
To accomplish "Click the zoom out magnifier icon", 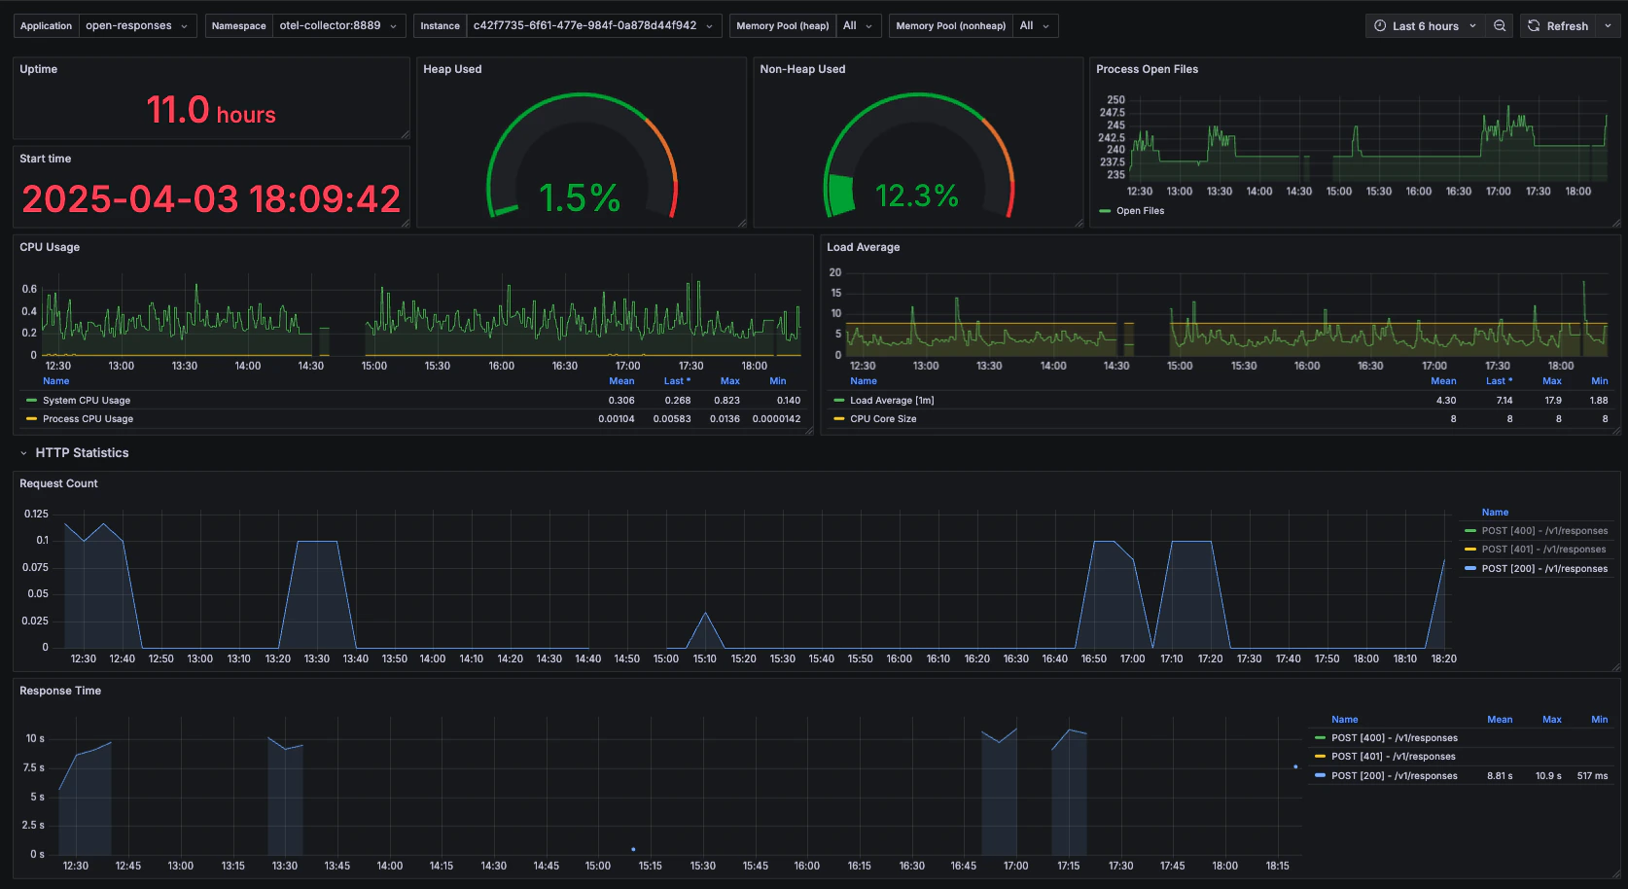I will [x=1499, y=25].
